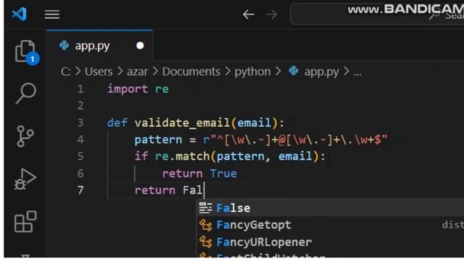Click 'True' on line 6
Image resolution: width=464 pixels, height=261 pixels.
point(223,173)
